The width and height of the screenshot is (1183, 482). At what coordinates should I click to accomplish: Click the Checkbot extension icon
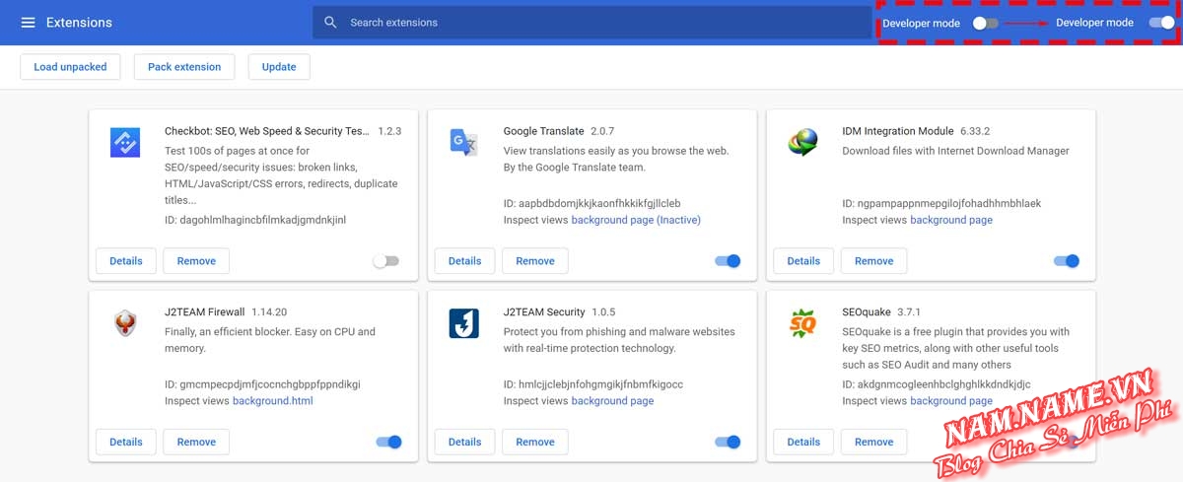click(125, 143)
